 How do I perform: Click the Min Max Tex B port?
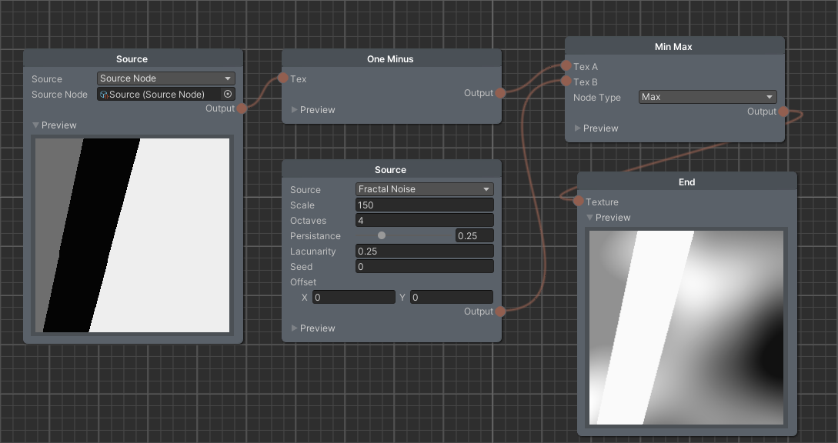pyautogui.click(x=566, y=82)
